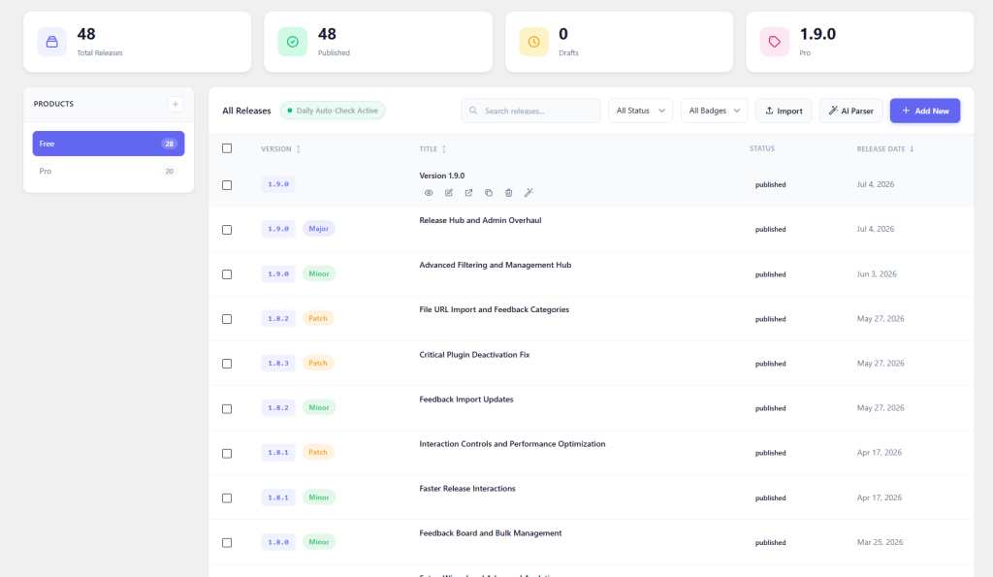Viewport: 993px width, 577px height.
Task: Click the published status on Version 1.9.0 row
Action: 770,185
